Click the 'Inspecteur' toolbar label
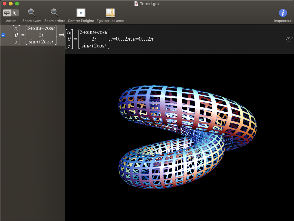Viewport: 294px width, 221px height. pyautogui.click(x=283, y=21)
